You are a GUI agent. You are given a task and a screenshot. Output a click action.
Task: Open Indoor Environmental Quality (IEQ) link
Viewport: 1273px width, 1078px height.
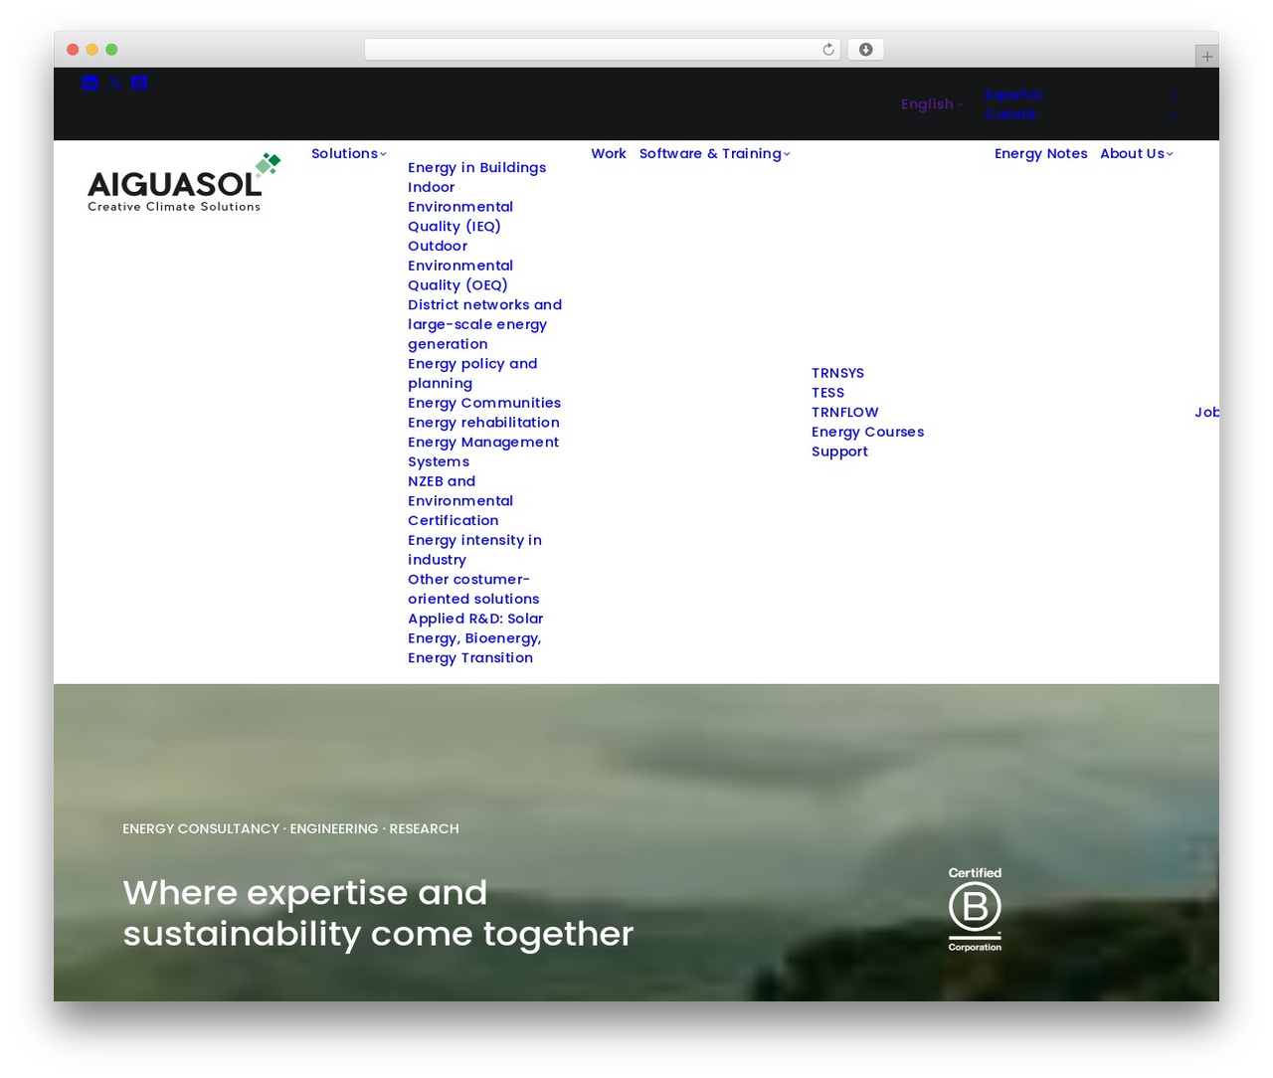tap(460, 207)
